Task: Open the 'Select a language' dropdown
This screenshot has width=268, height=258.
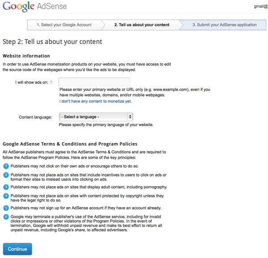Action: pyautogui.click(x=96, y=117)
